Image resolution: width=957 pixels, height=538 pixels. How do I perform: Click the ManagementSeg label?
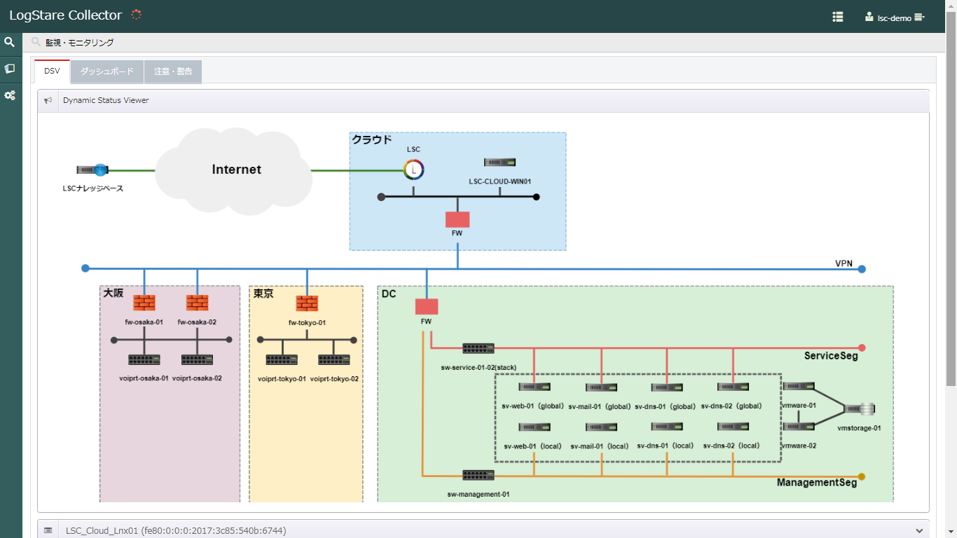(x=817, y=483)
